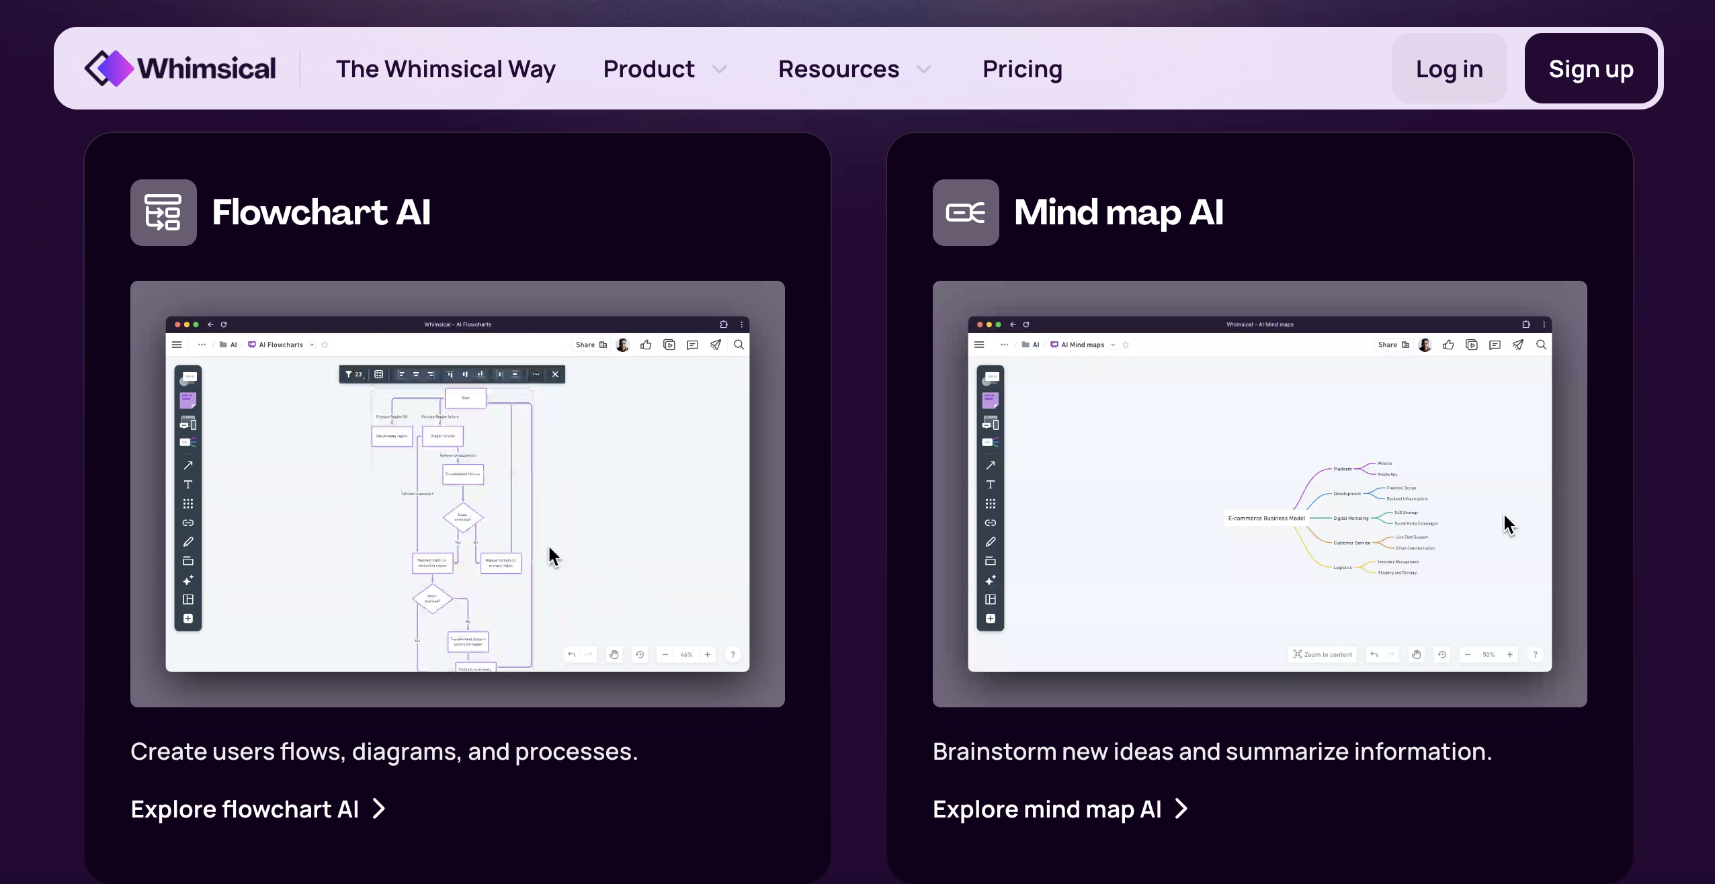Viewport: 1715px width, 884px height.
Task: Open version history in flowchart preview
Action: [x=640, y=655]
